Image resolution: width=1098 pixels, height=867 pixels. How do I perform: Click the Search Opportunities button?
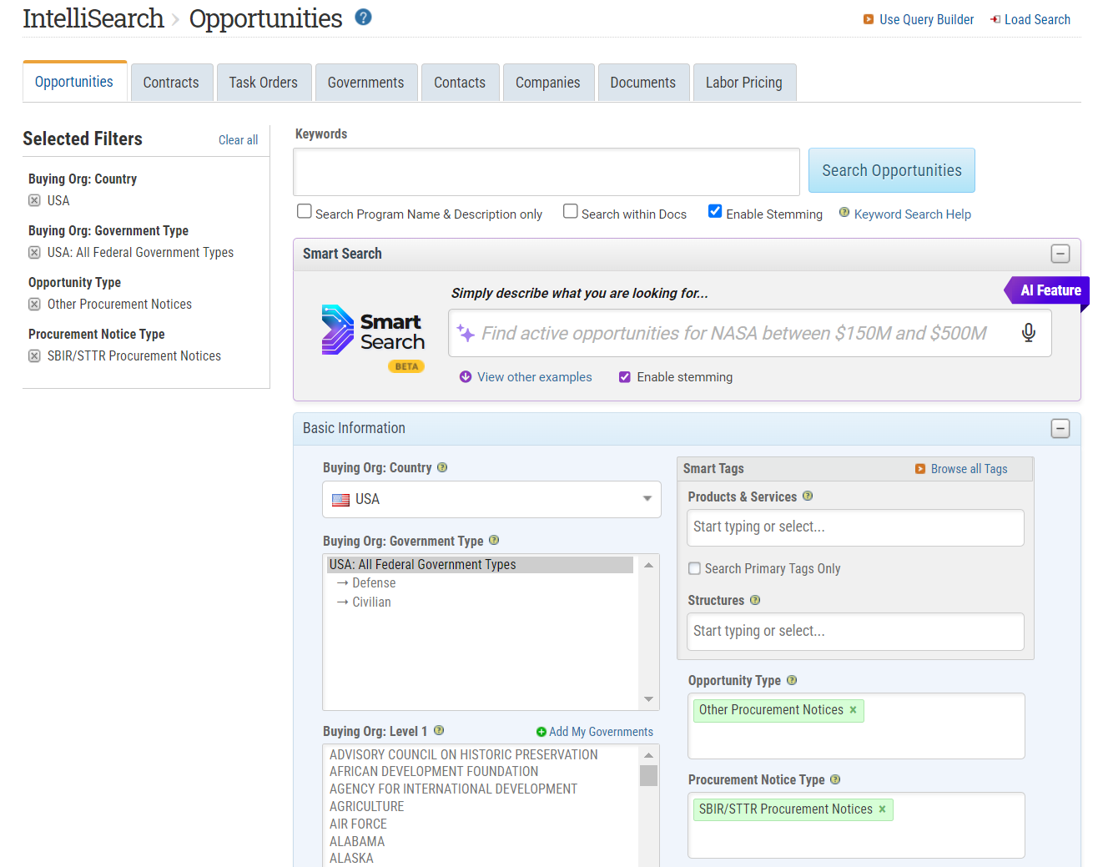point(891,171)
